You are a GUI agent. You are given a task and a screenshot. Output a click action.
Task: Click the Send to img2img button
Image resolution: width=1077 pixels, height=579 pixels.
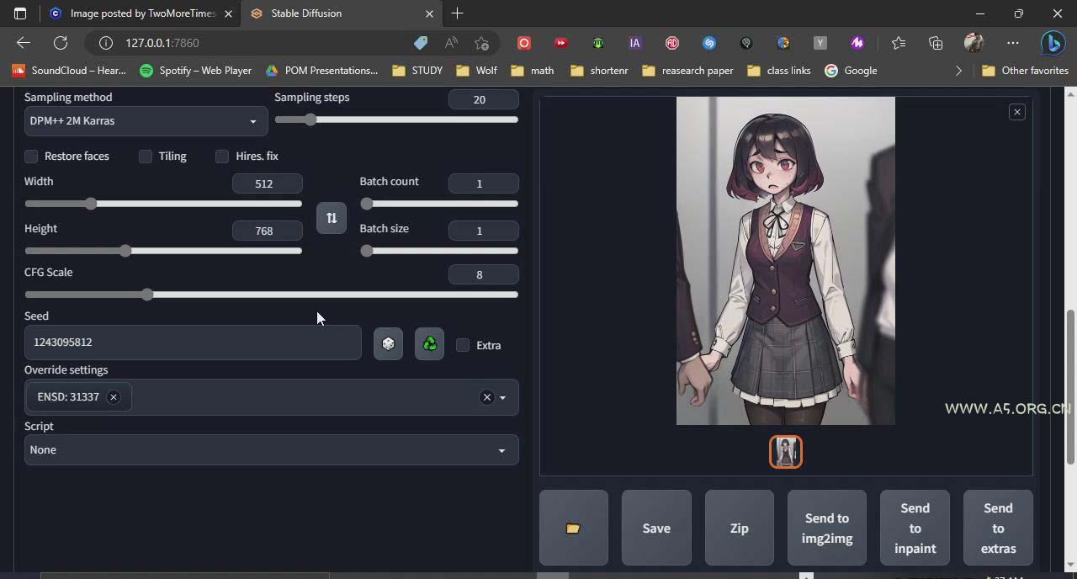826,529
